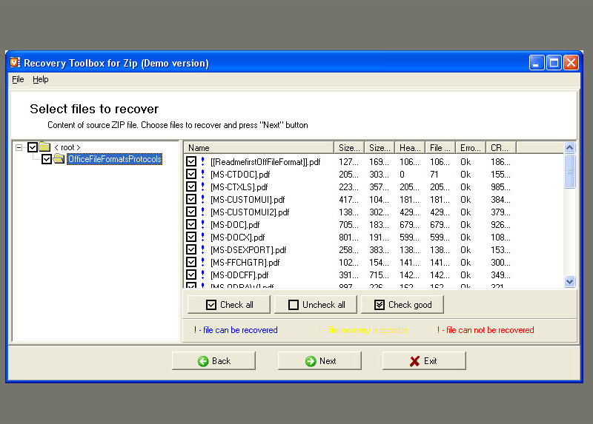Click the first Size column header
The image size is (593, 424).
[x=349, y=148]
